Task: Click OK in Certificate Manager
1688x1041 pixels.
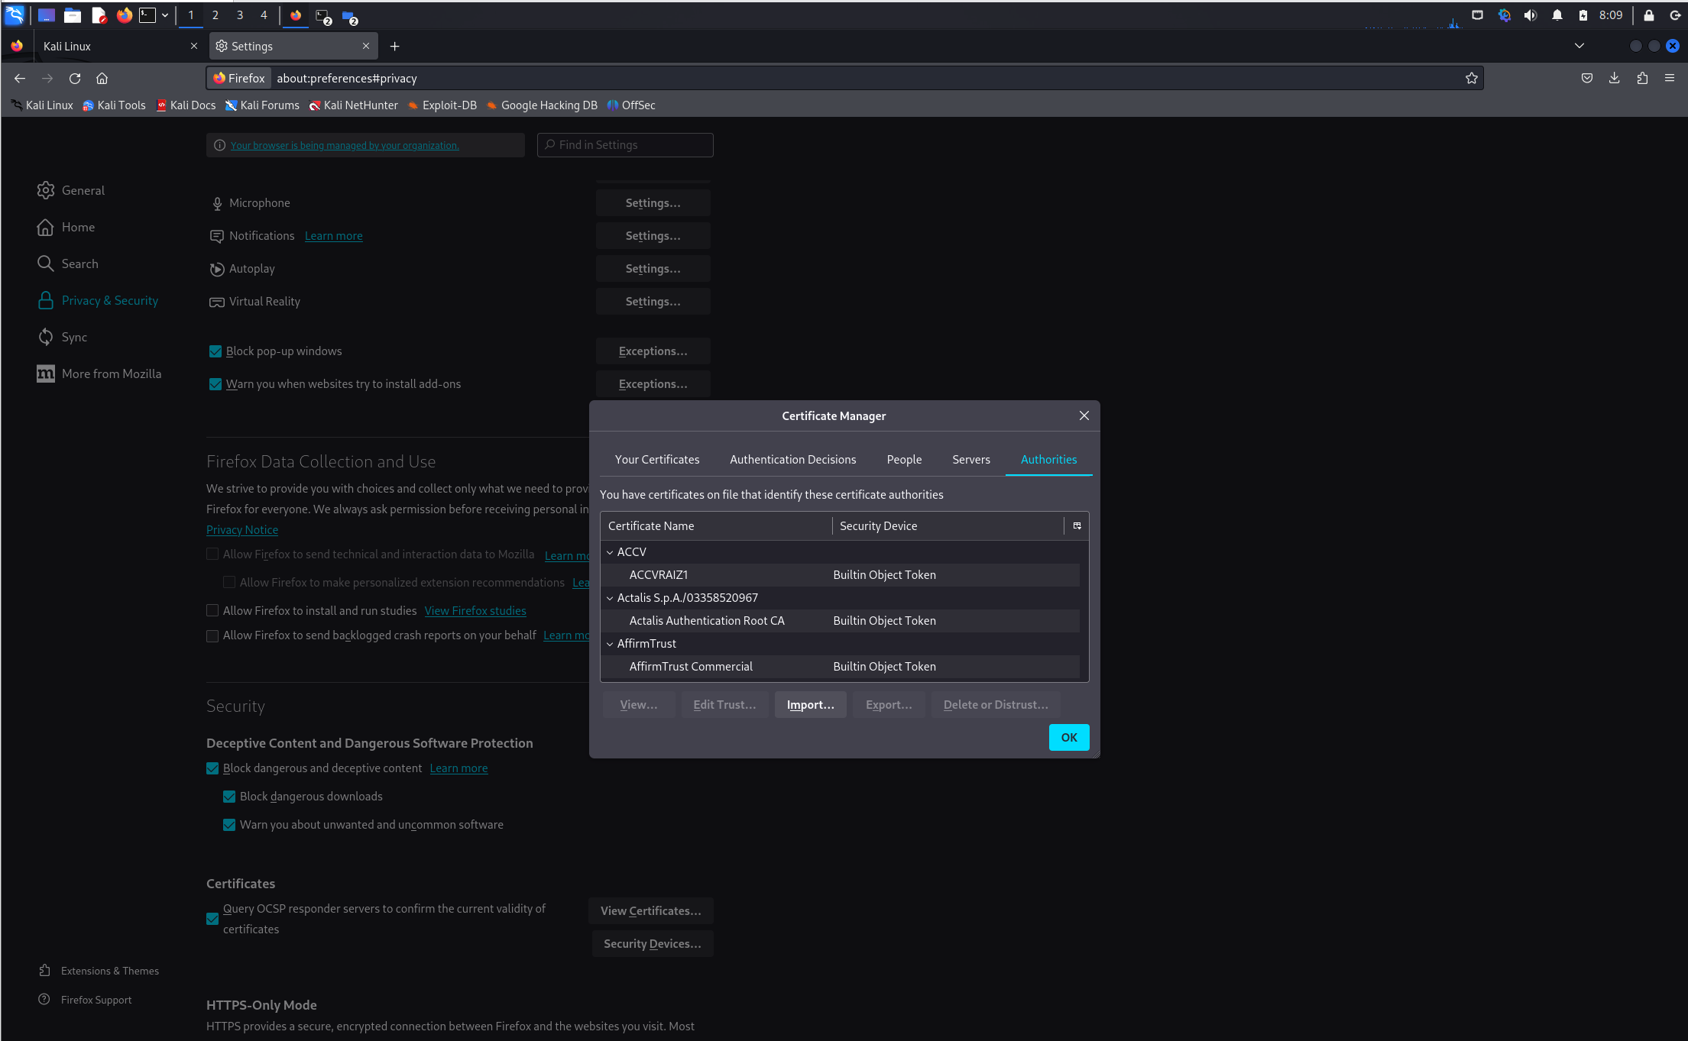Action: (x=1068, y=737)
